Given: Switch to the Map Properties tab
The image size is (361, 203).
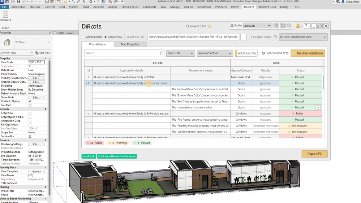Looking at the screenshot, I should (130, 44).
